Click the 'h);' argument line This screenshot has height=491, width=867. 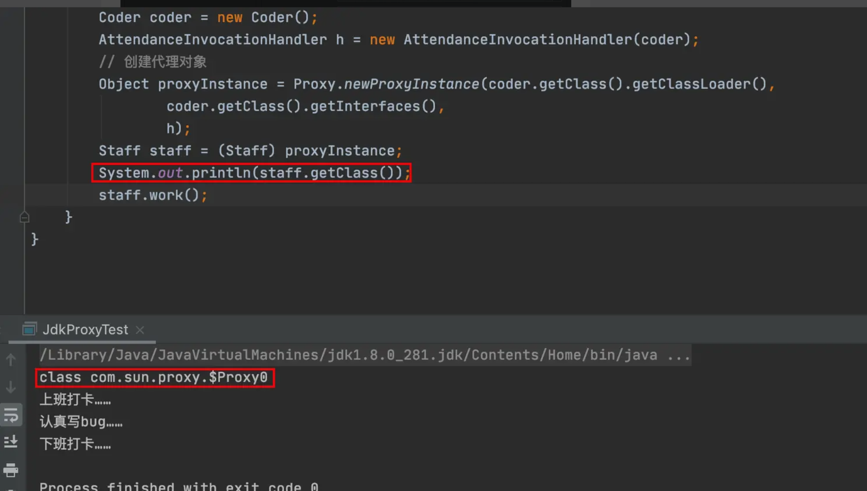[179, 128]
